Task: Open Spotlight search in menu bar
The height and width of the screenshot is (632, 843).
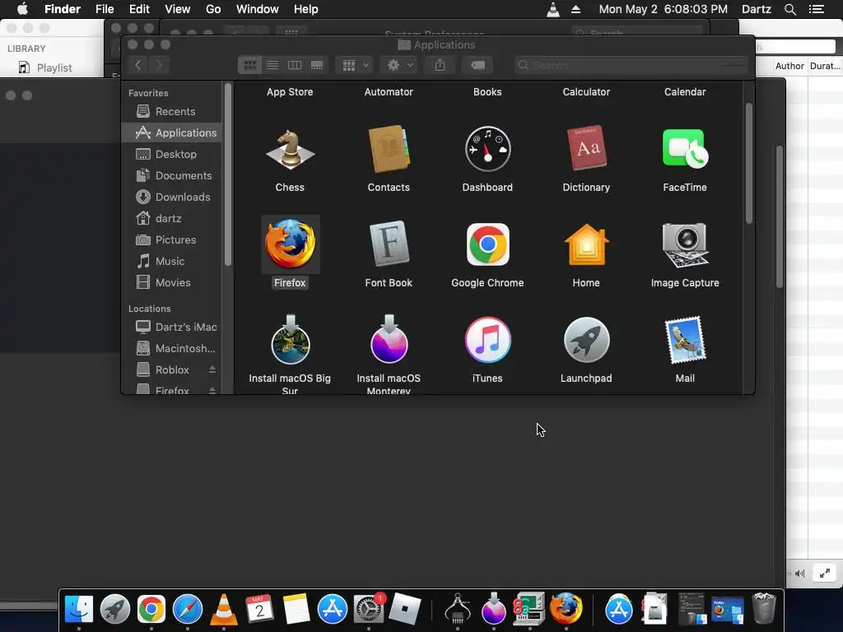Action: click(x=789, y=9)
